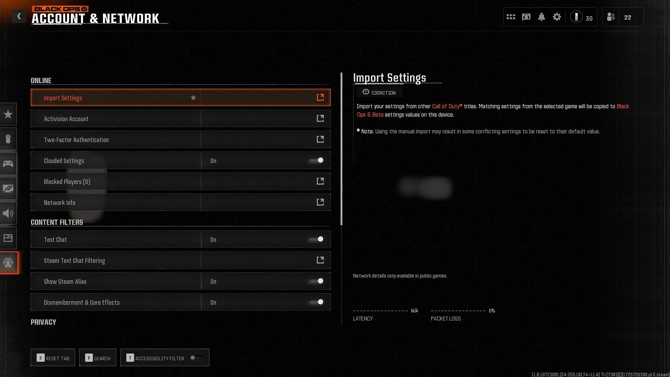Click the Account & Network sidebar icon
Image resolution: width=670 pixels, height=377 pixels.
coord(8,263)
